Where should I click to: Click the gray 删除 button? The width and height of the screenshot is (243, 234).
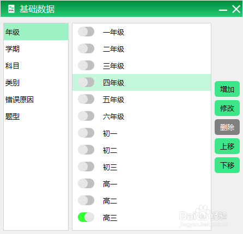tap(227, 127)
